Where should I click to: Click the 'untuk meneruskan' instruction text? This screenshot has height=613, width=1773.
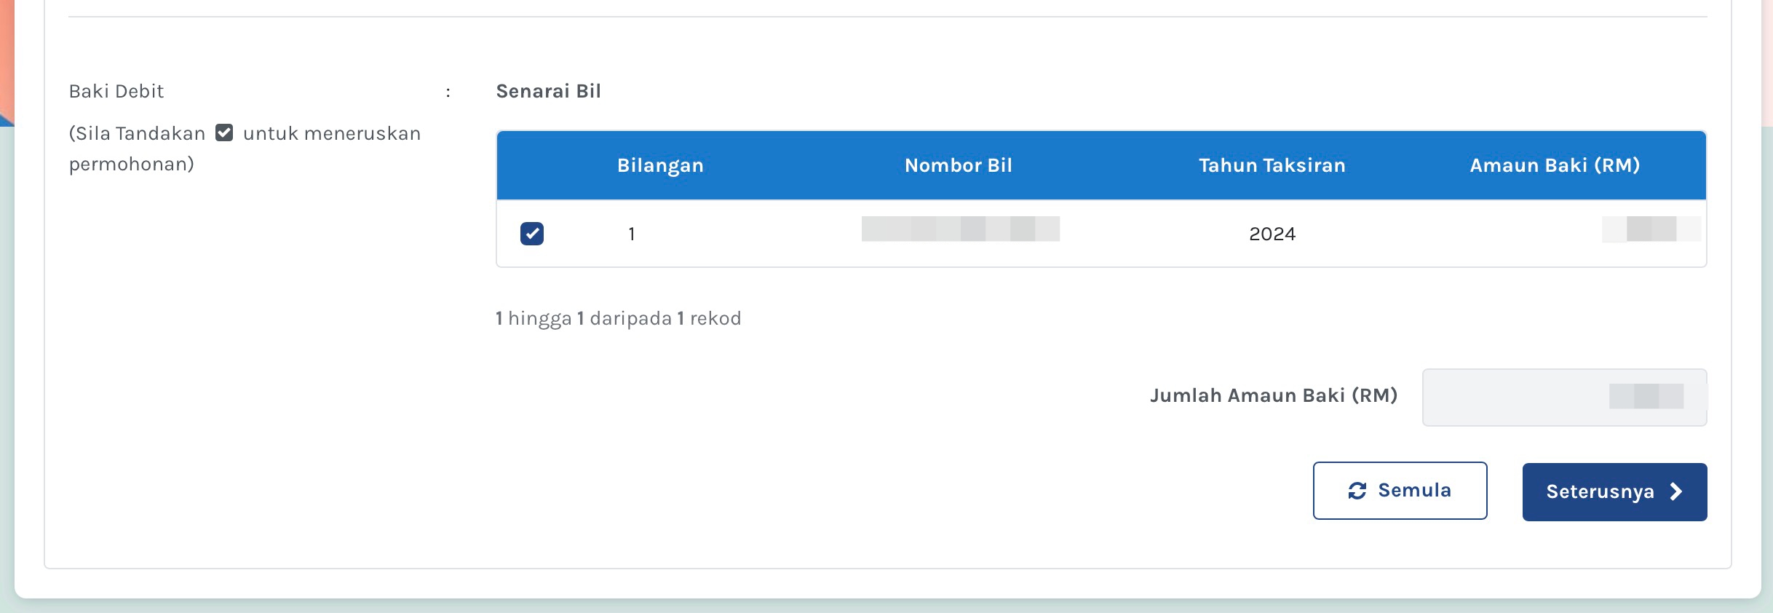point(332,133)
